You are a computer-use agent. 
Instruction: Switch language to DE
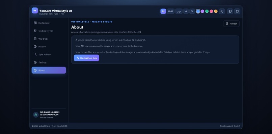(x=192, y=11)
